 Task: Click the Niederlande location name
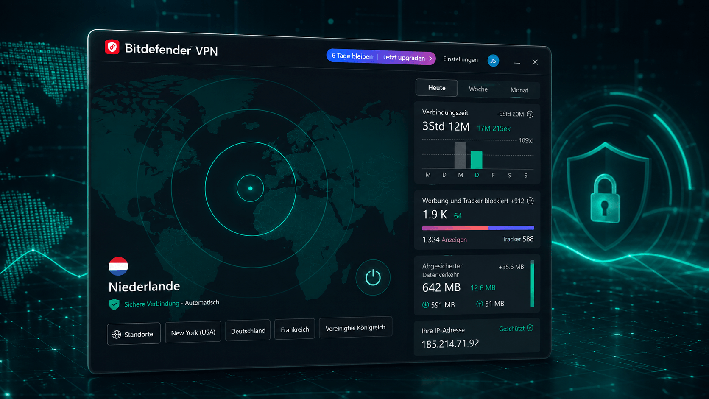[144, 287]
